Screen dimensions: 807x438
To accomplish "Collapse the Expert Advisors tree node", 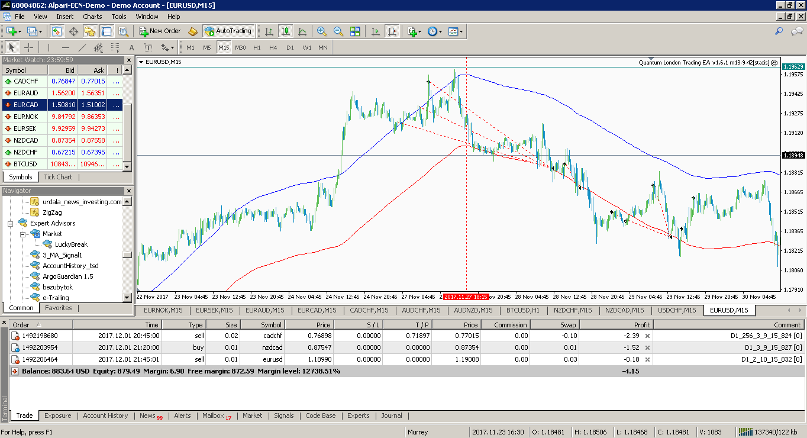I will pyautogui.click(x=10, y=224).
